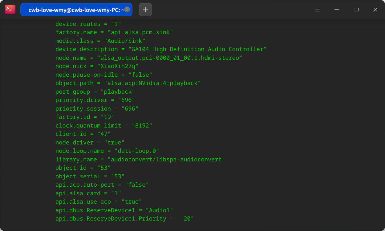This screenshot has width=385, height=231.
Task: Maximize the terminal window
Action: 356,10
